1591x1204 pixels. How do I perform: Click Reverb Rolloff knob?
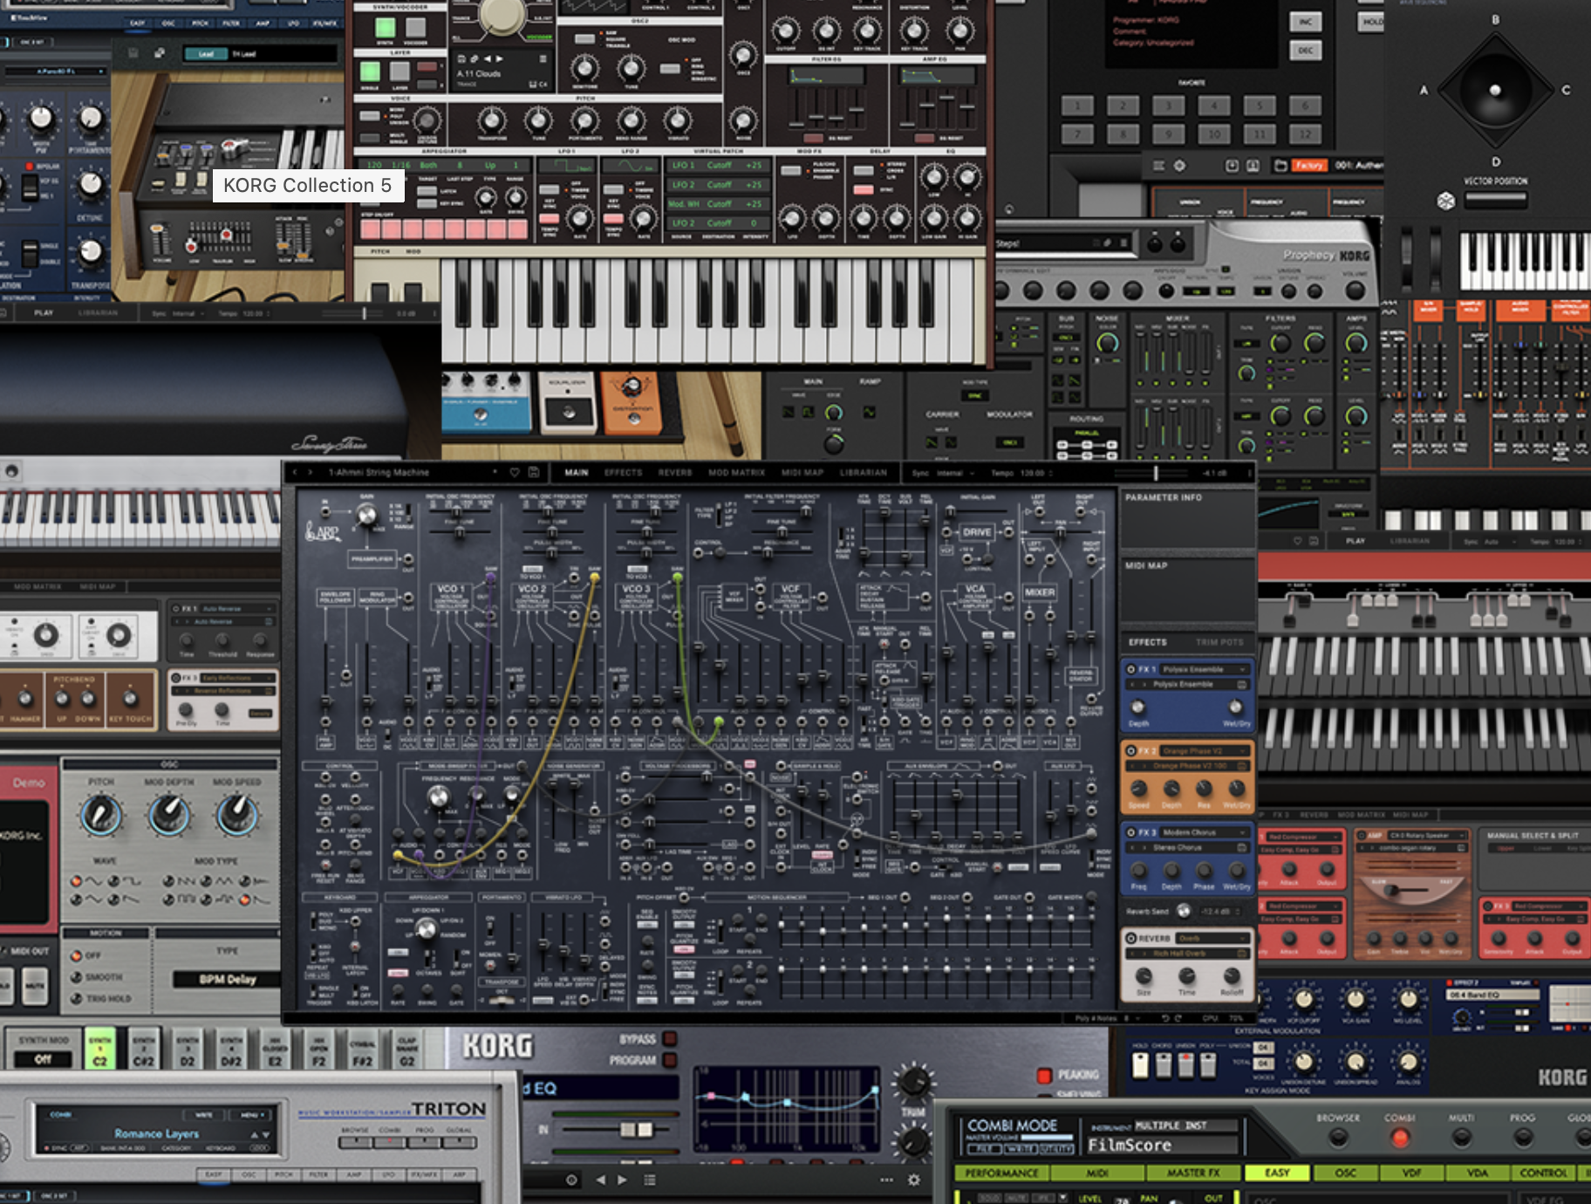tap(1232, 975)
